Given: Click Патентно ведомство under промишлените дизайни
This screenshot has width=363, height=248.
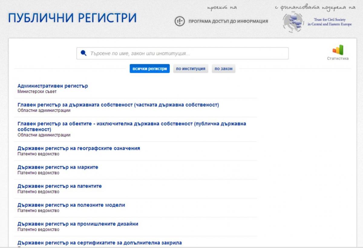Looking at the screenshot, I should coord(38,230).
